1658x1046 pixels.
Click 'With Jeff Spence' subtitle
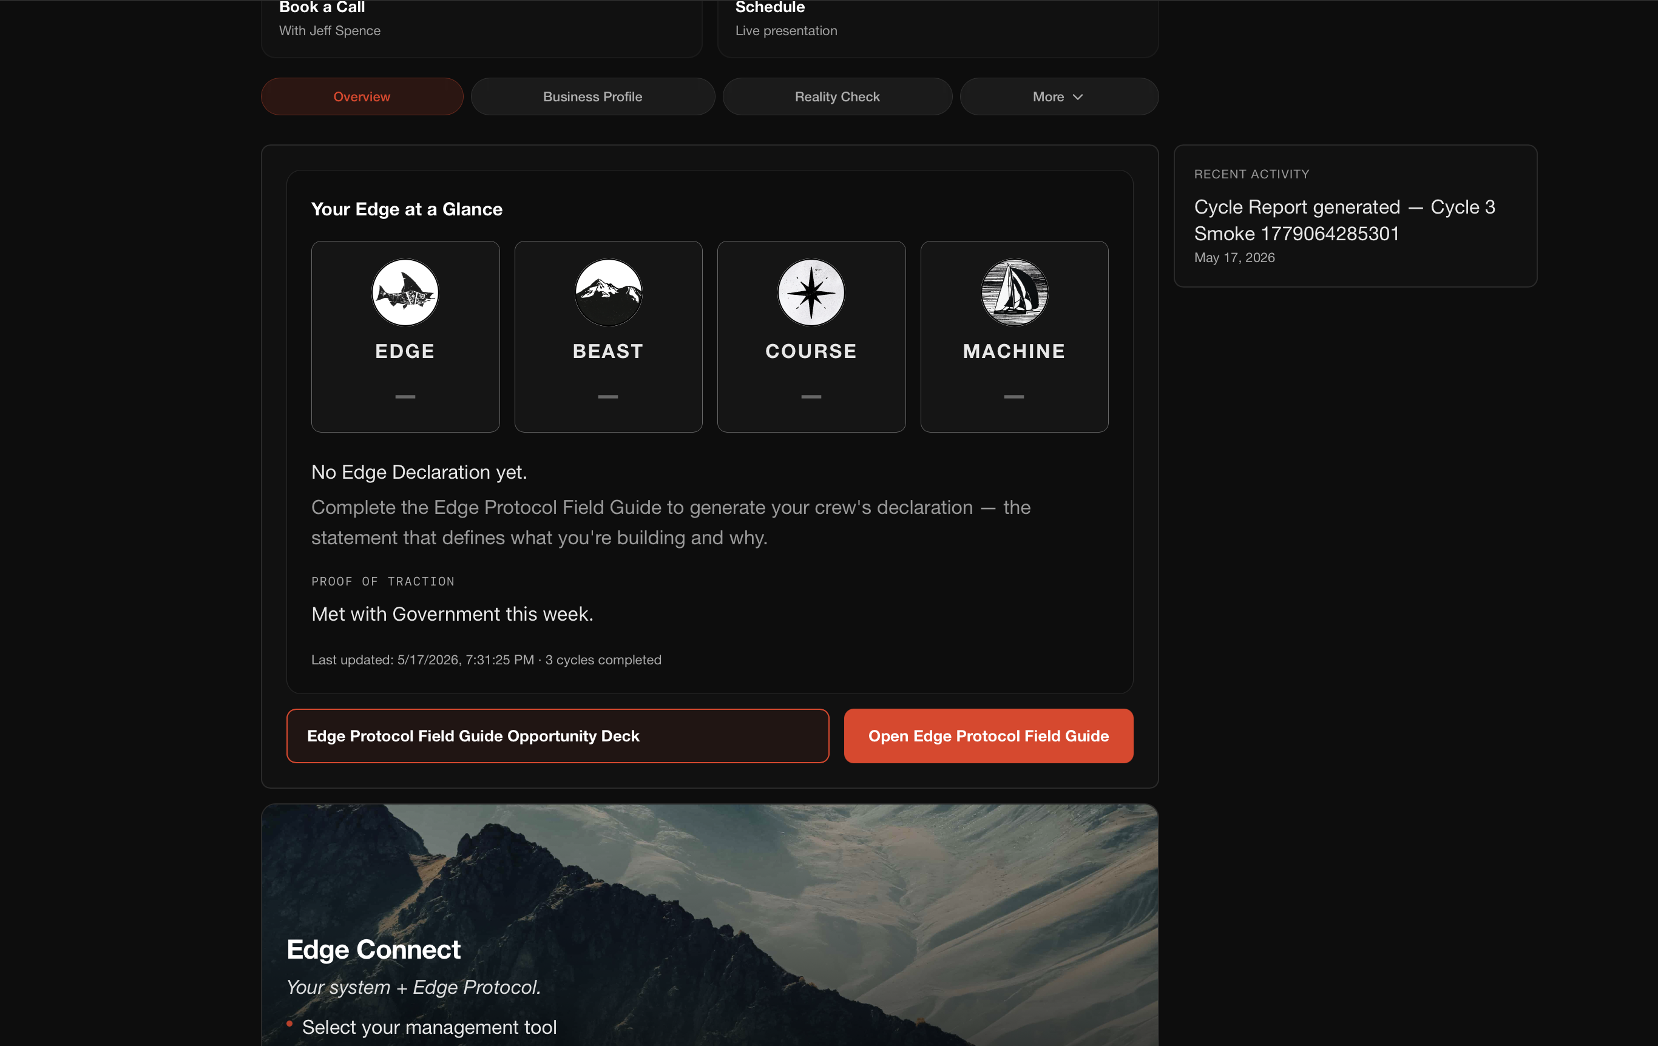(329, 30)
